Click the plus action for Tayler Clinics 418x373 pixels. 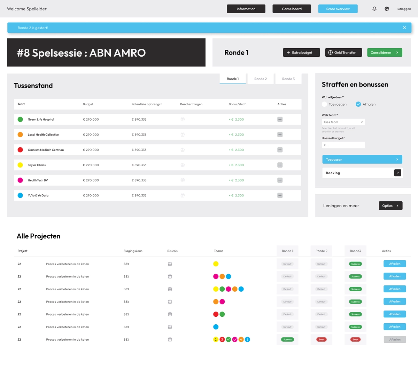pyautogui.click(x=280, y=165)
